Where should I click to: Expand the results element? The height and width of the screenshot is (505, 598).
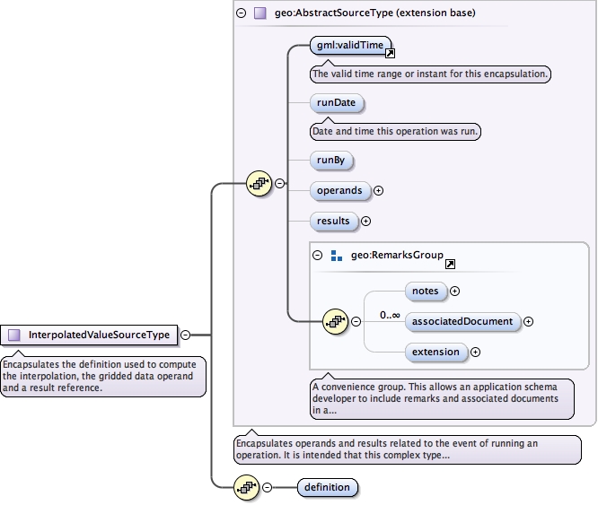click(x=365, y=221)
